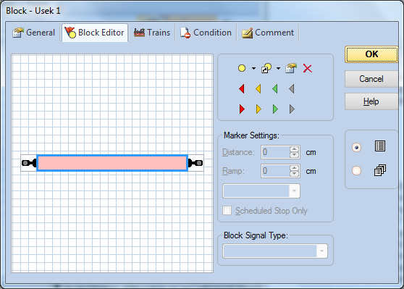This screenshot has height=289, width=404.
Task: Open the dropdown below the Ramp field
Action: (x=261, y=190)
